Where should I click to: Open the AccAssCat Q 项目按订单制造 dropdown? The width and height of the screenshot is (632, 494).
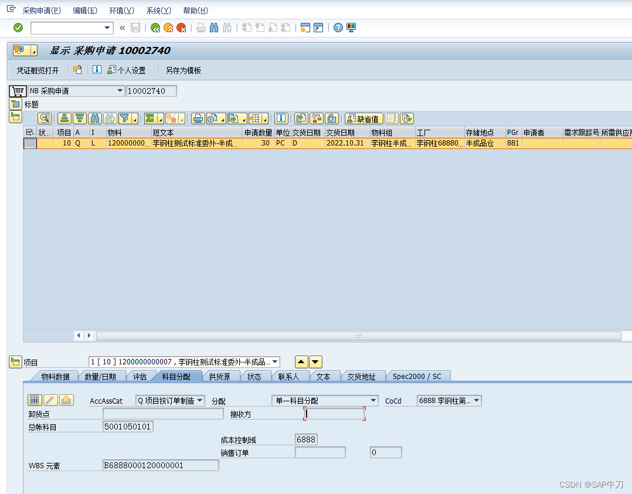point(200,401)
